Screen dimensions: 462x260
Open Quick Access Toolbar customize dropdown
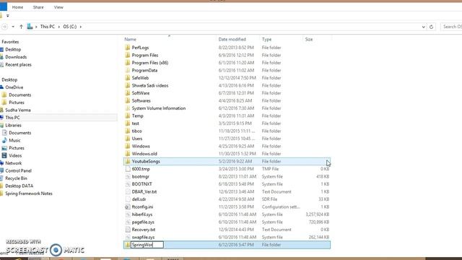[8, 16]
